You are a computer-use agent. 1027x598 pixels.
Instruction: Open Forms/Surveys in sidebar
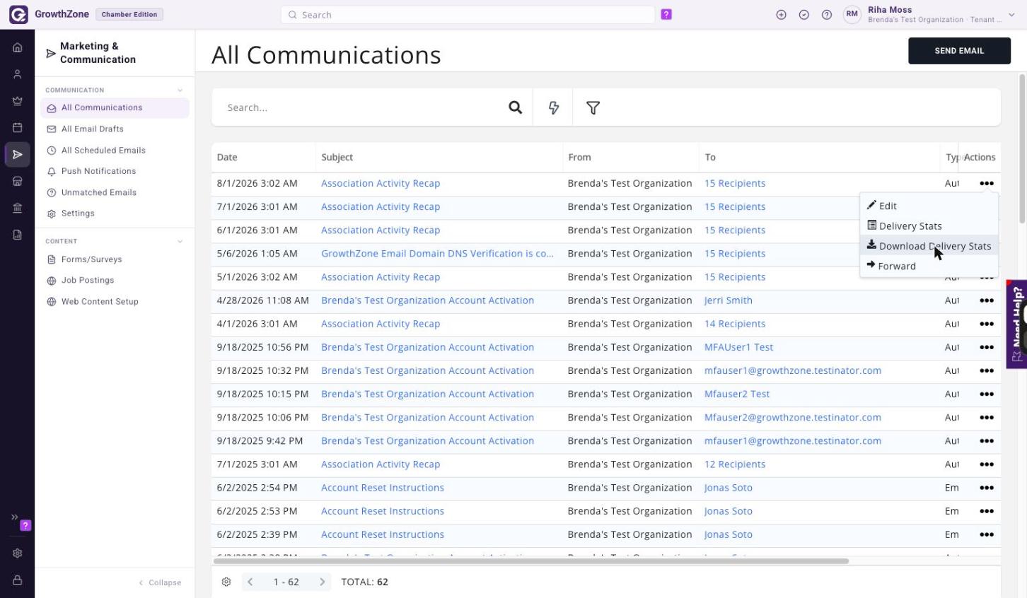point(115,259)
